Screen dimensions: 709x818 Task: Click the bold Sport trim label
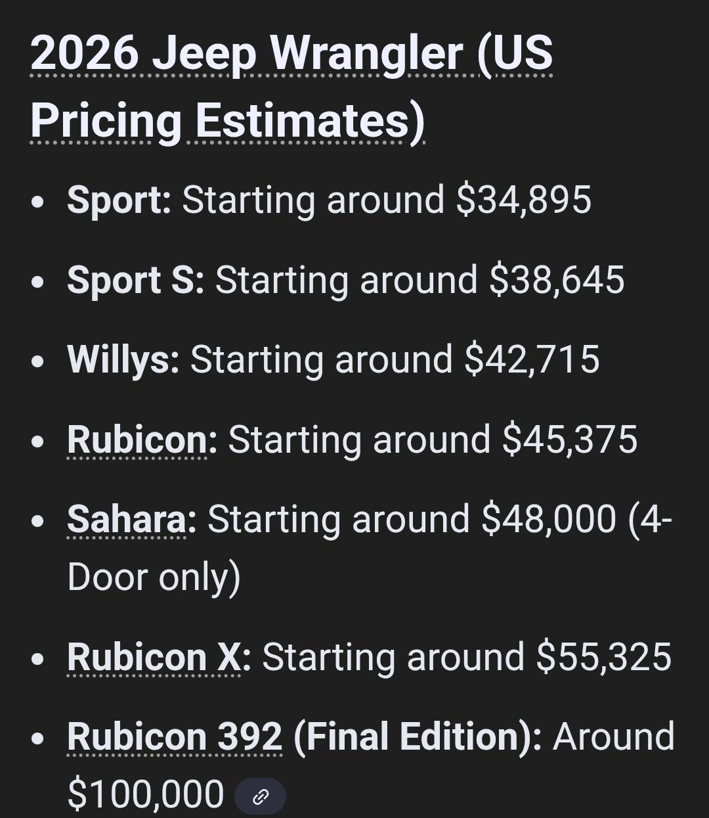click(x=118, y=200)
